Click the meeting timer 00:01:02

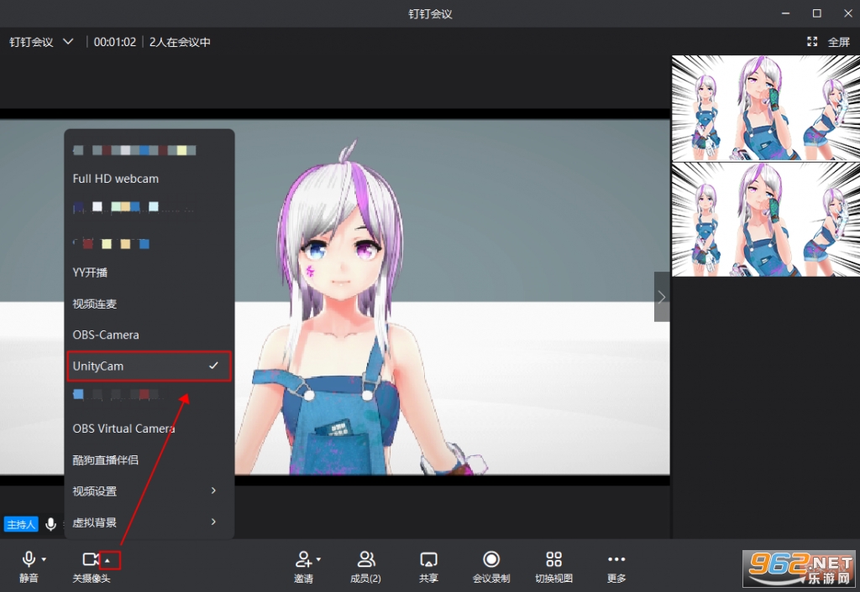(x=114, y=42)
